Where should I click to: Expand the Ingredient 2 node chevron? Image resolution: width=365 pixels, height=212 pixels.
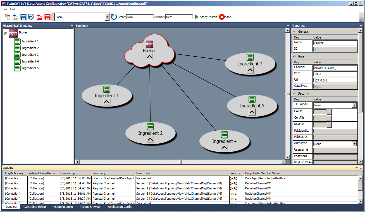coord(150,139)
